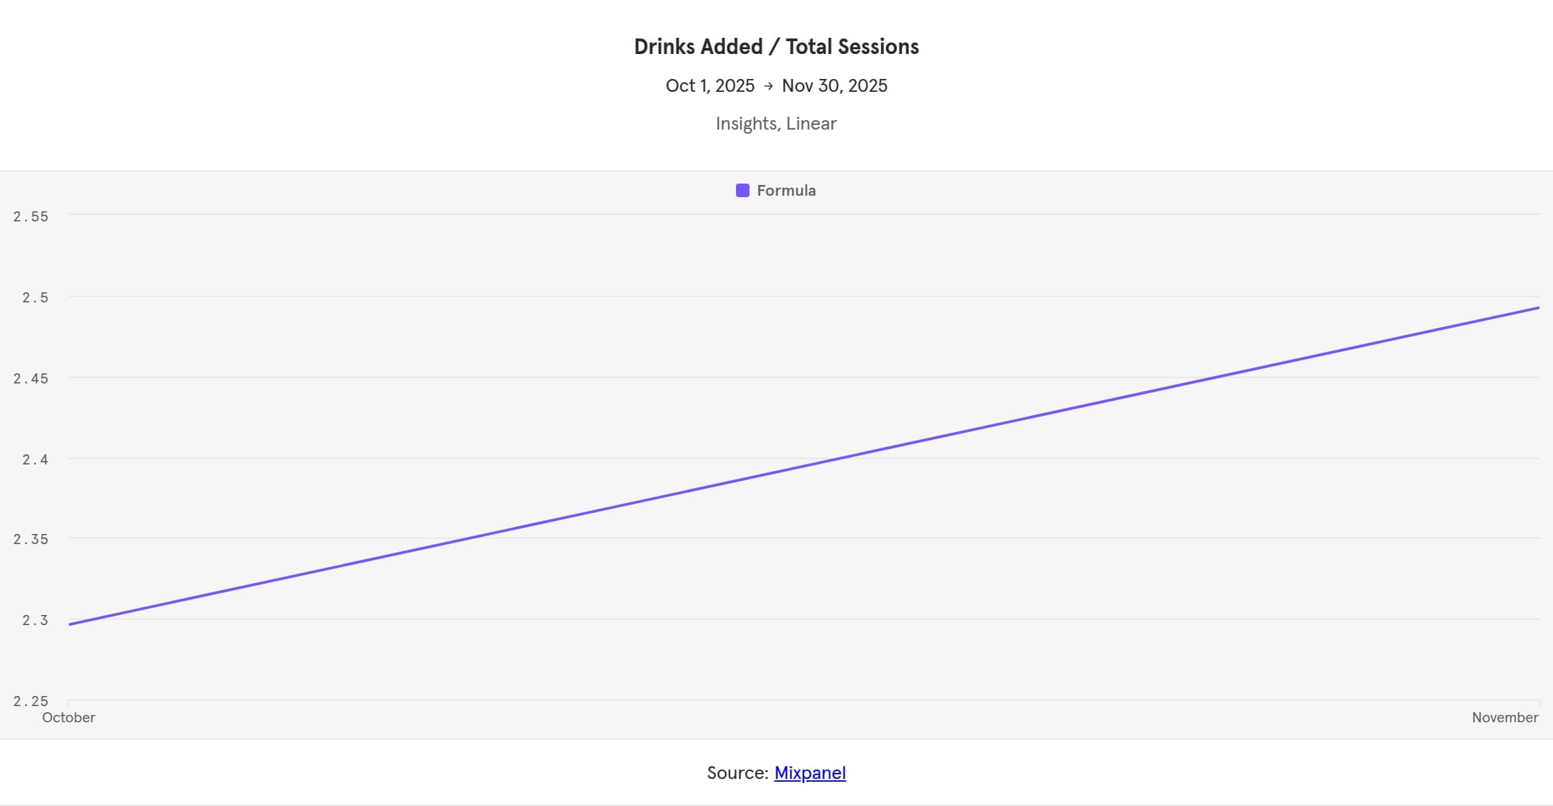Select the October x-axis label
Image resolution: width=1553 pixels, height=806 pixels.
coord(68,718)
